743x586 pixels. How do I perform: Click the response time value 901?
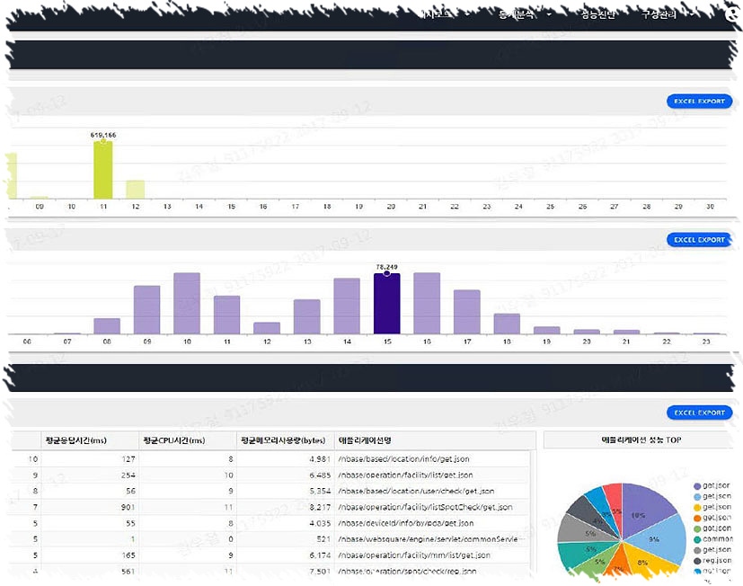tap(128, 507)
